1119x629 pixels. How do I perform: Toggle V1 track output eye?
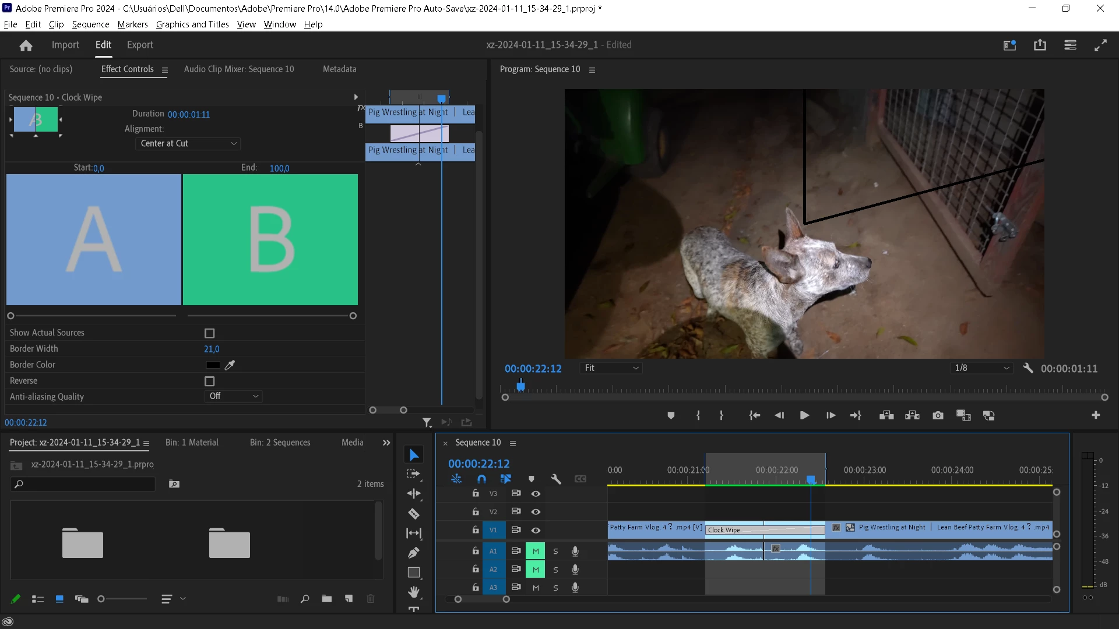536,530
